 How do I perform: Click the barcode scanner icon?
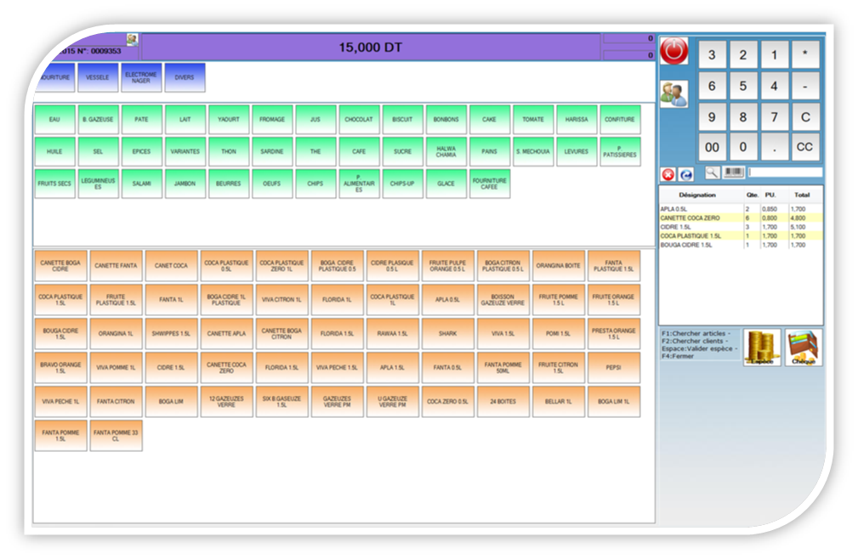[x=734, y=172]
